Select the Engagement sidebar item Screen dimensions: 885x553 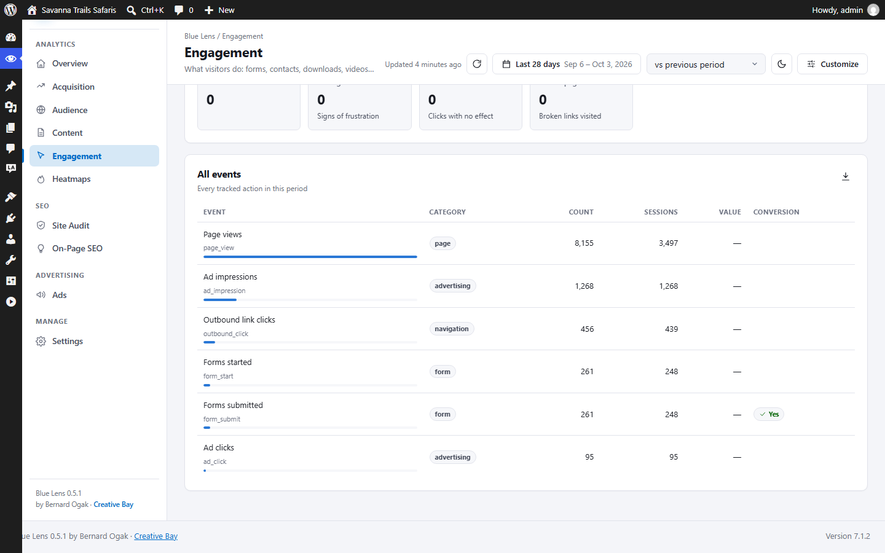[94, 156]
